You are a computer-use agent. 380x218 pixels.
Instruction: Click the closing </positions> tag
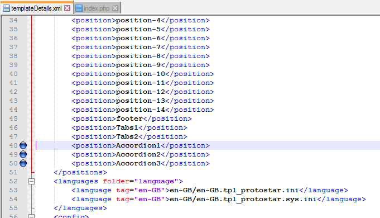(x=80, y=173)
